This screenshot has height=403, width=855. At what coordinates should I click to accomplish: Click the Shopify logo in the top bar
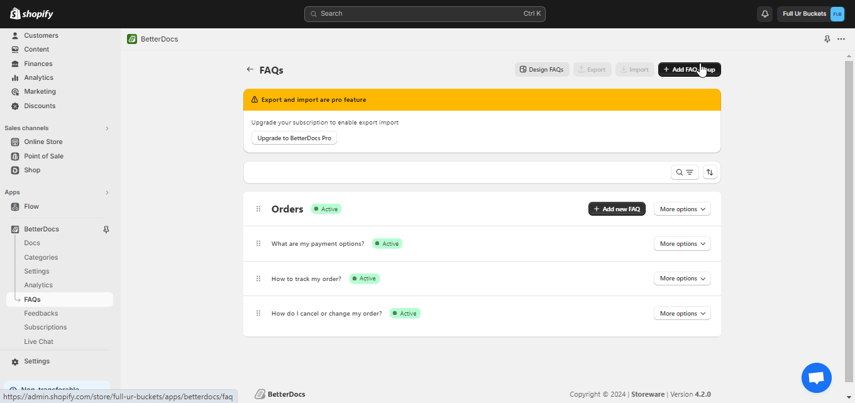31,13
